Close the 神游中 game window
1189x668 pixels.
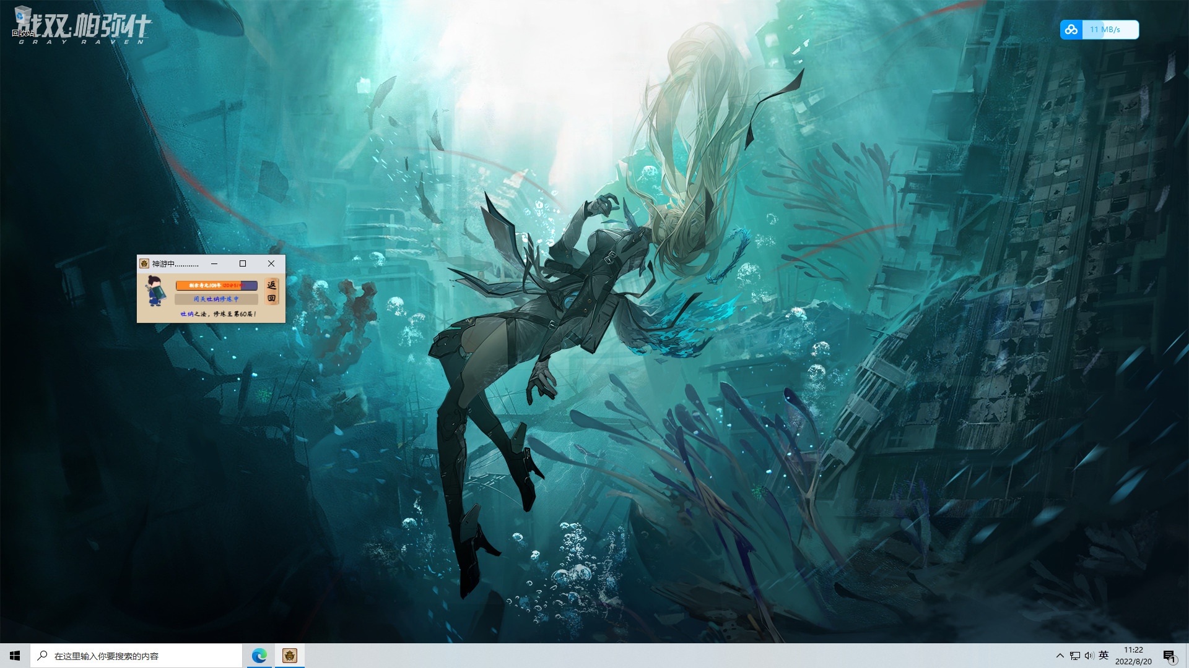point(271,263)
